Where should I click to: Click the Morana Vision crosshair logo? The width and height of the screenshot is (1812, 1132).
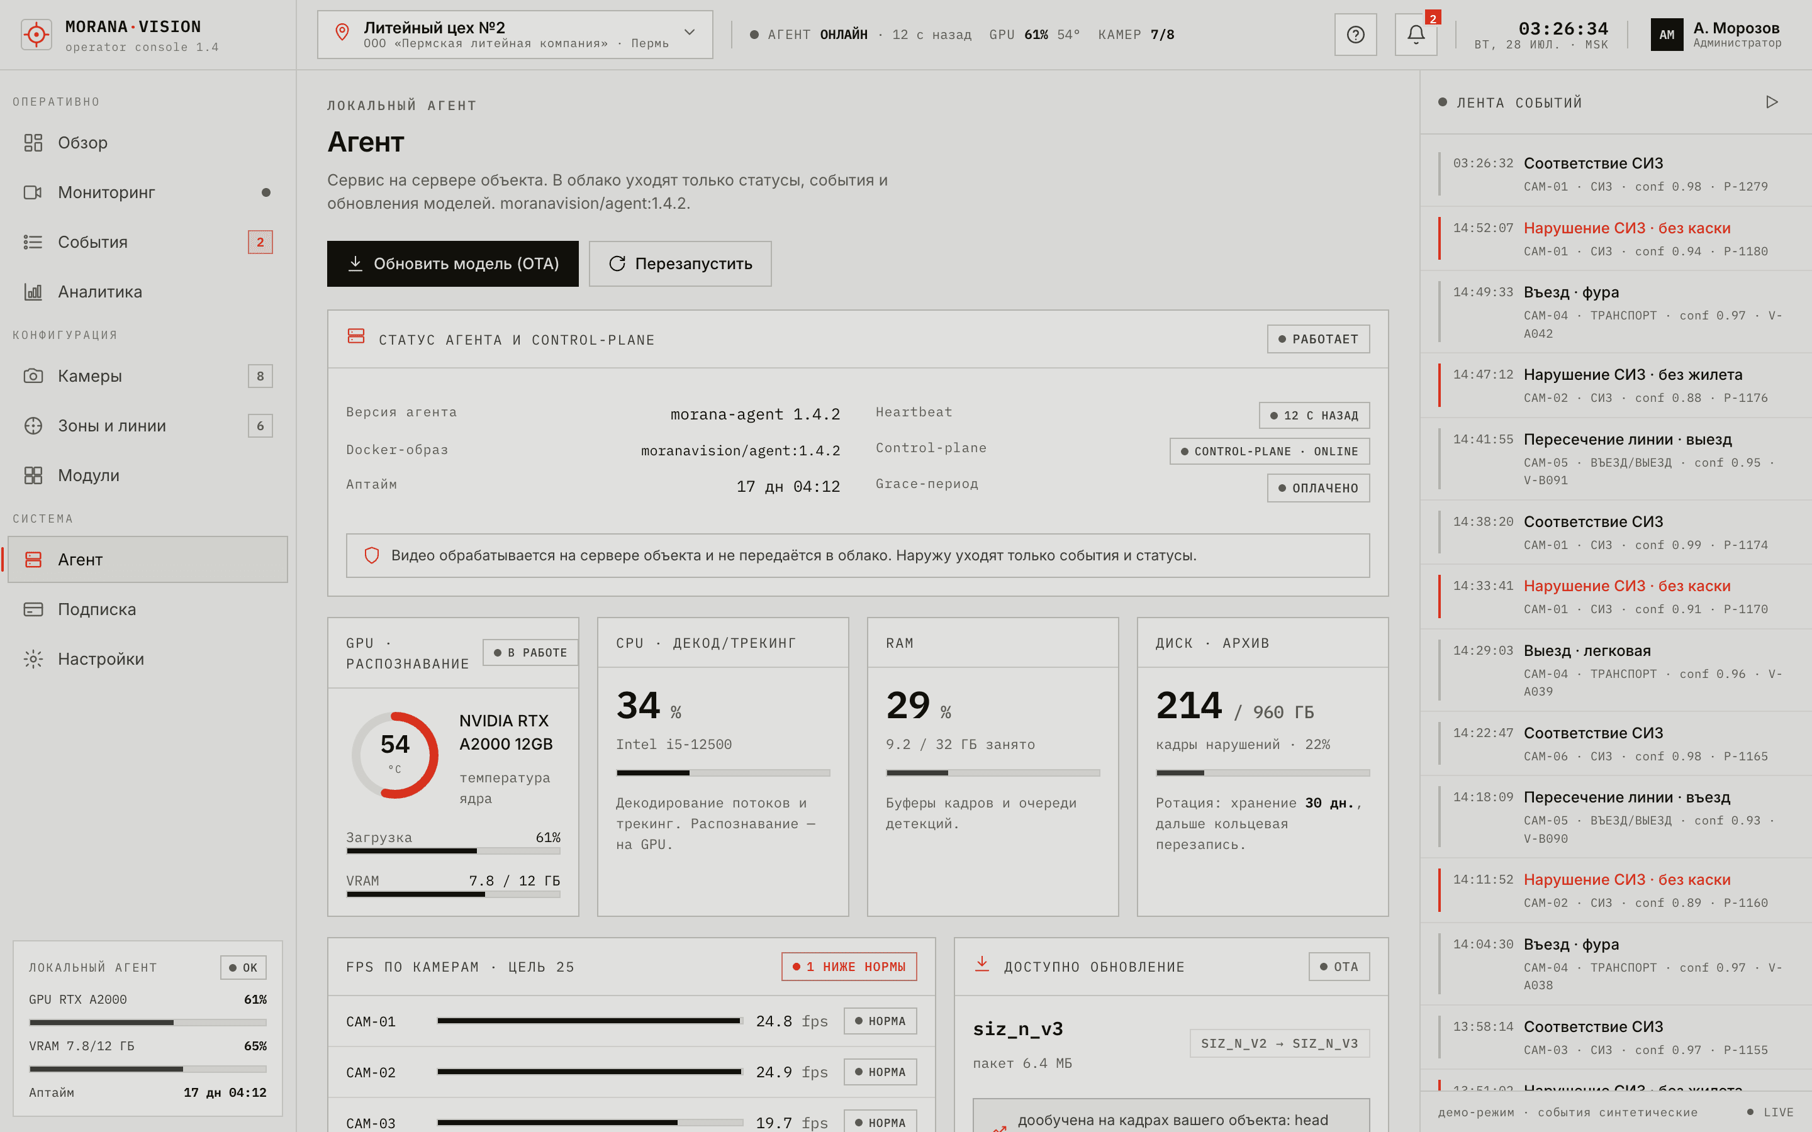point(36,35)
